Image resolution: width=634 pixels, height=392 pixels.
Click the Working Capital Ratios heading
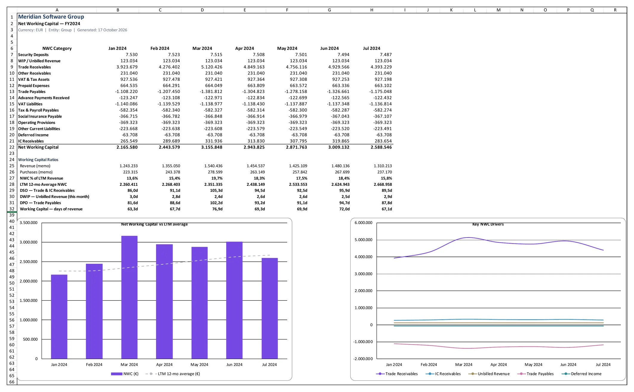tap(38, 160)
